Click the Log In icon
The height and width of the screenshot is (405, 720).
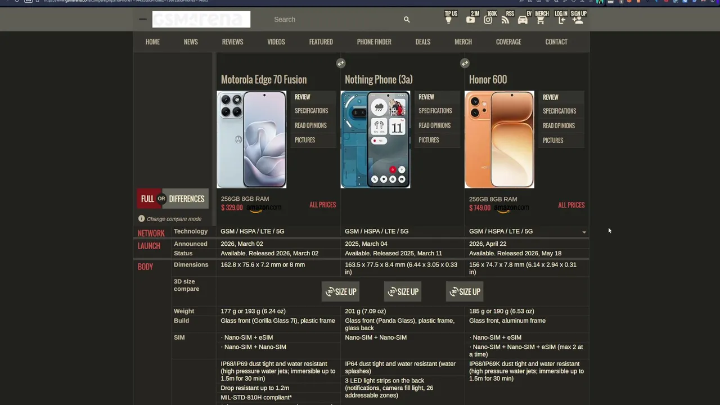(561, 20)
